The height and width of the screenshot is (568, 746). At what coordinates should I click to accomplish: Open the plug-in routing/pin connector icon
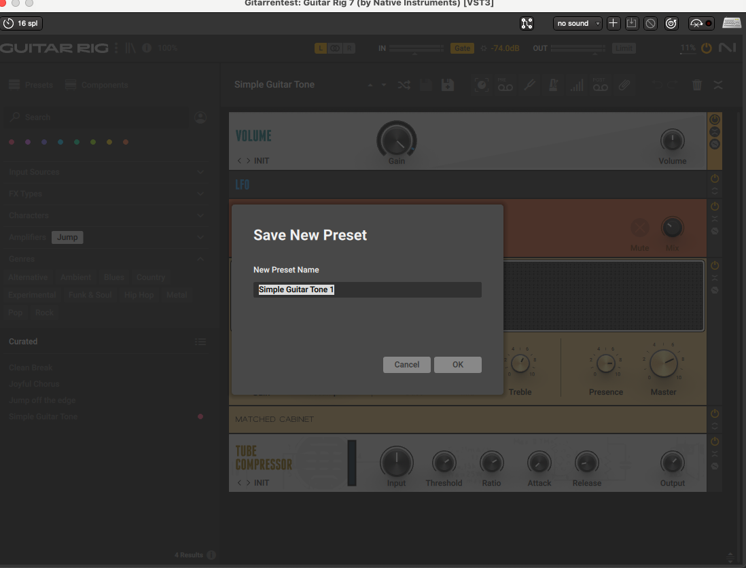coord(527,23)
